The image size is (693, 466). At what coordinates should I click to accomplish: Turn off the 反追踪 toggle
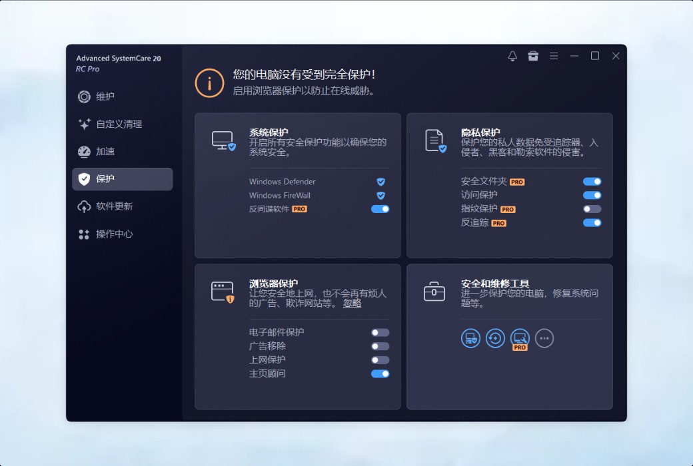point(592,222)
